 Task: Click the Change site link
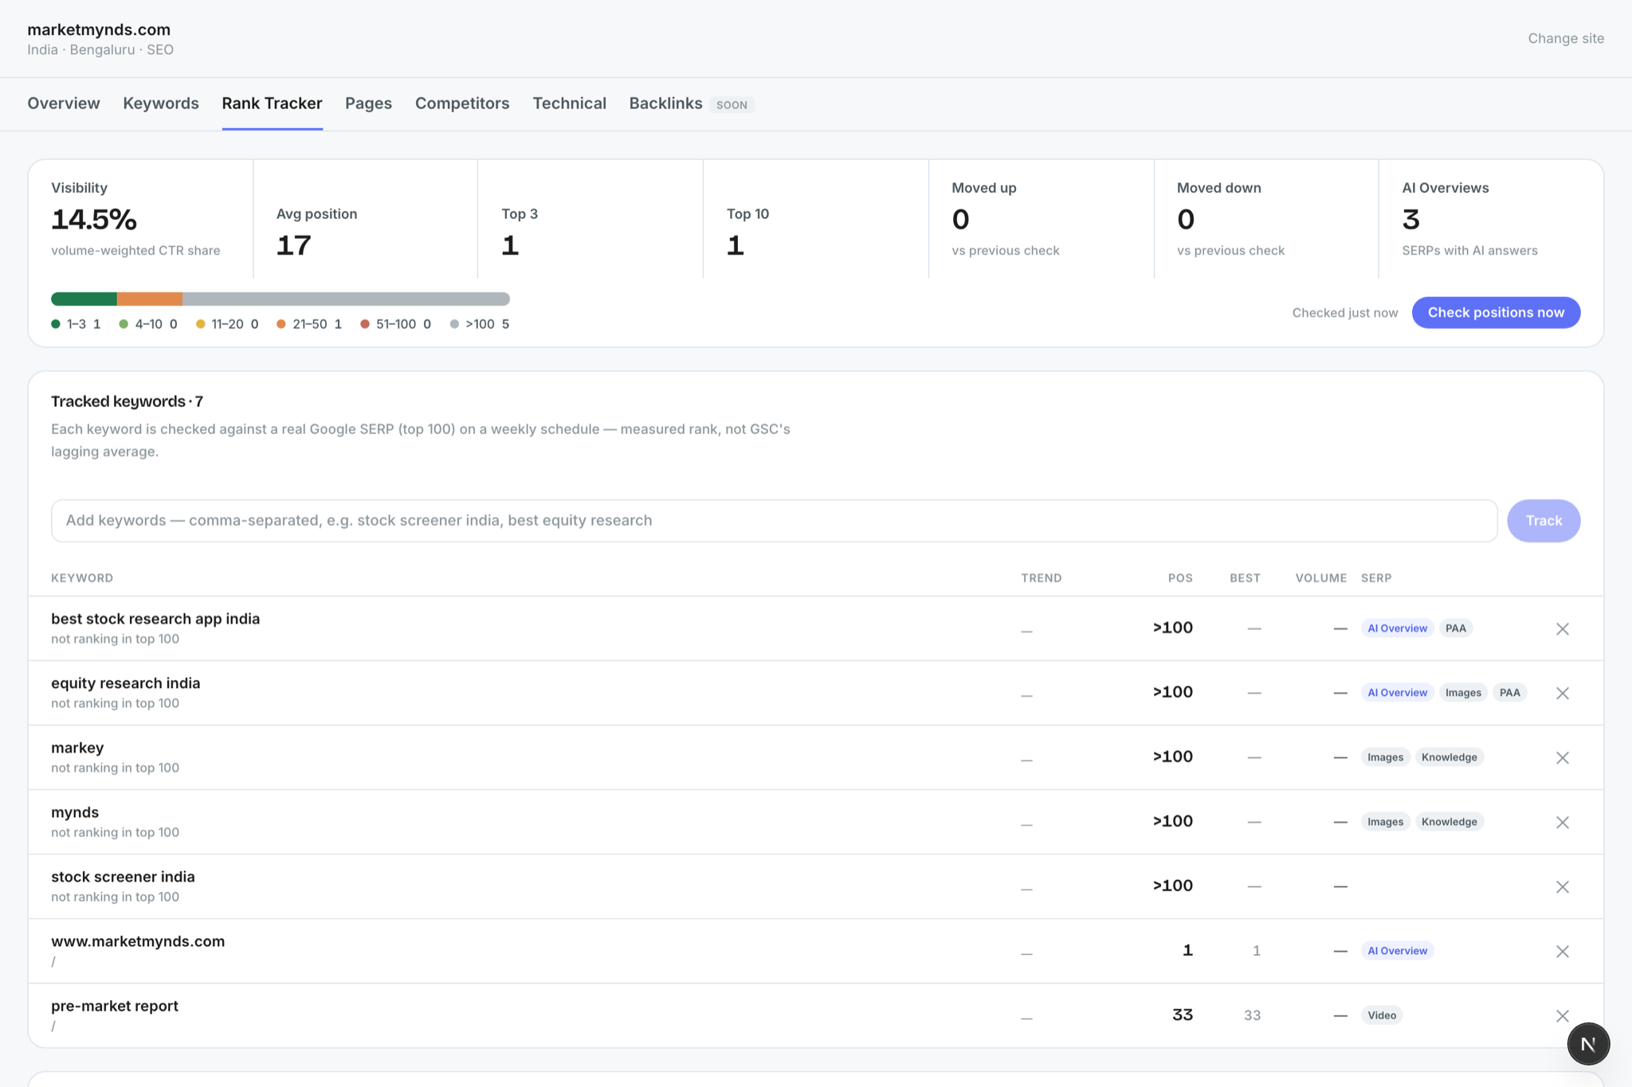click(x=1566, y=38)
